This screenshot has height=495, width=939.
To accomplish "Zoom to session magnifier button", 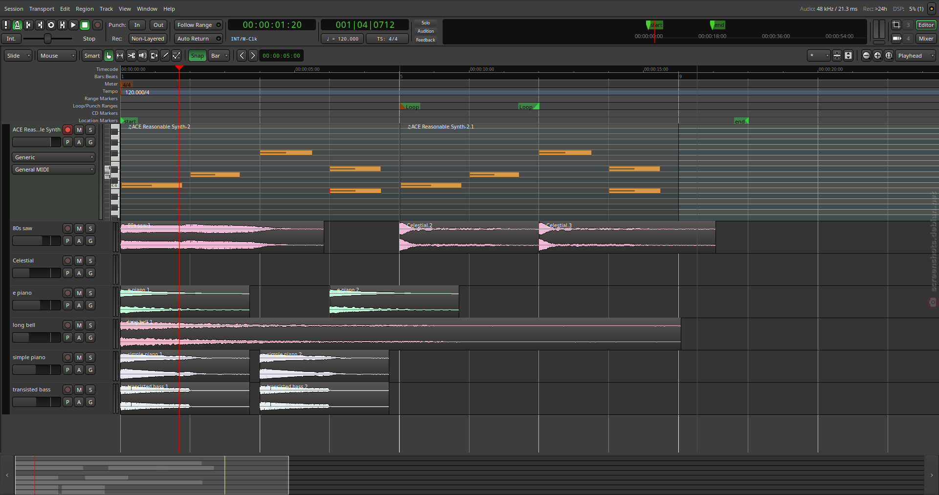I will [889, 56].
